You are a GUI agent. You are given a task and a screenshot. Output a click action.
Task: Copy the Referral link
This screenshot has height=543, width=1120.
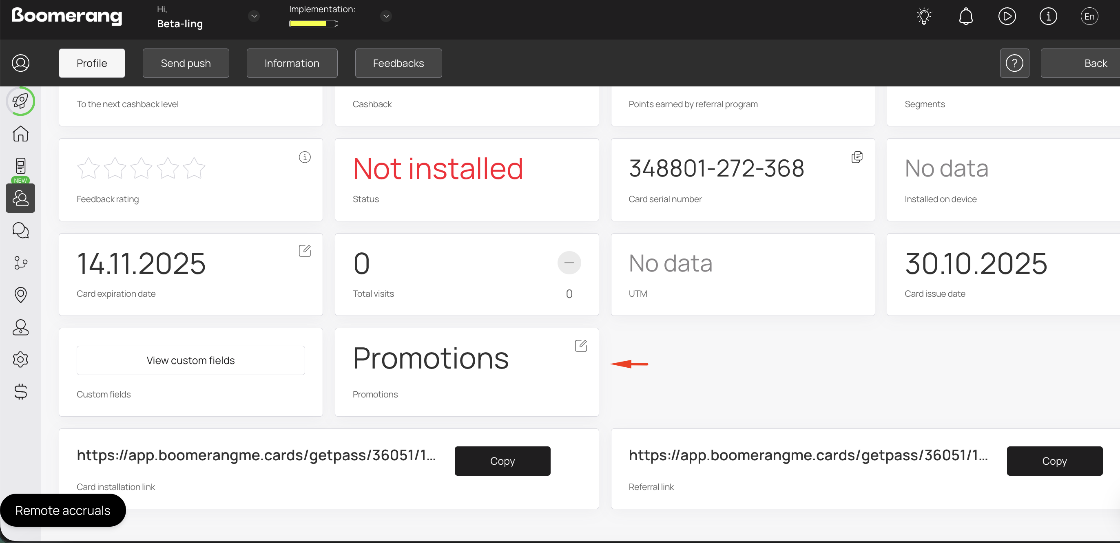[1054, 461]
